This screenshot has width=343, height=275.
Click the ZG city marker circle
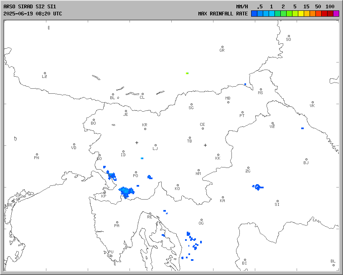tap(248, 168)
